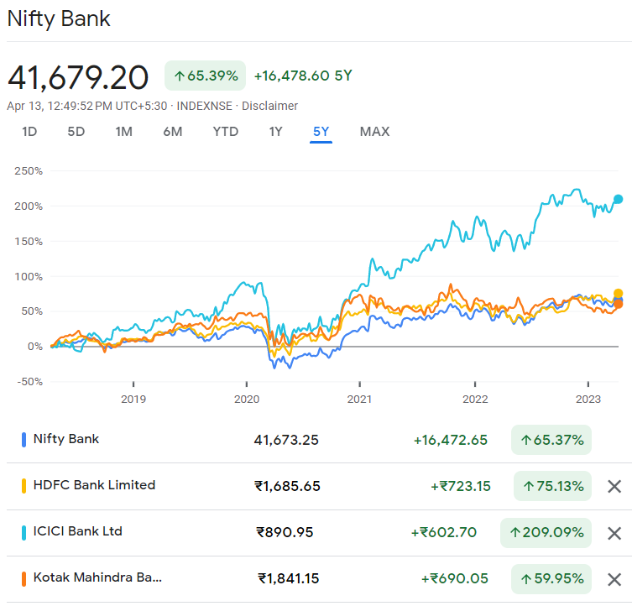Click the blue Nifty Bank color marker
This screenshot has height=606, width=632.
24,440
